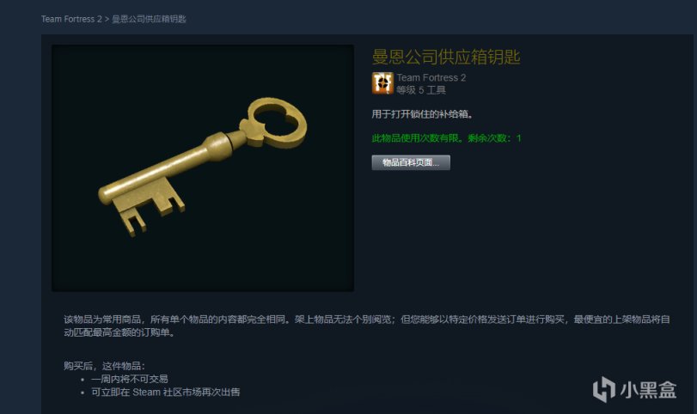Click the 用于打开锁住的补给箱 description line
697x414 pixels.
pyautogui.click(x=422, y=114)
